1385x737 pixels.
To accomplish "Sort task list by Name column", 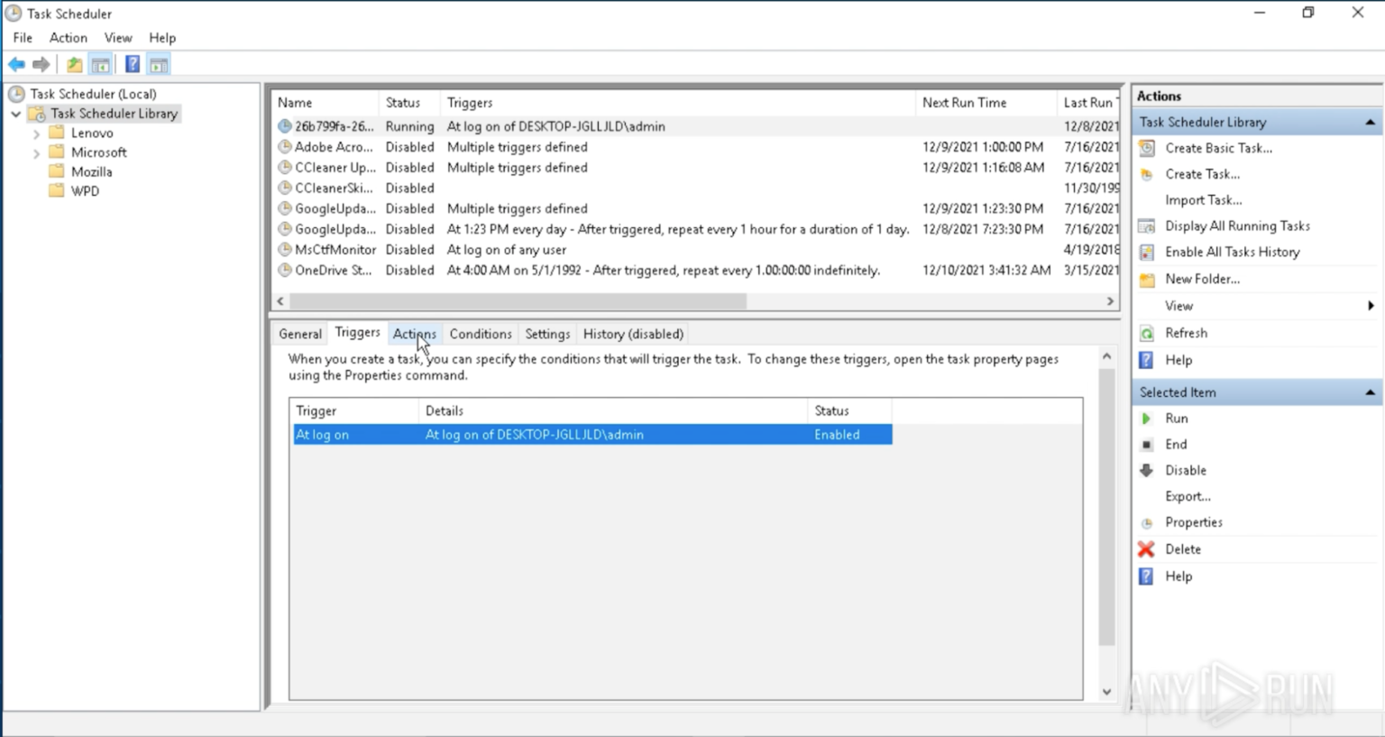I will coord(326,103).
